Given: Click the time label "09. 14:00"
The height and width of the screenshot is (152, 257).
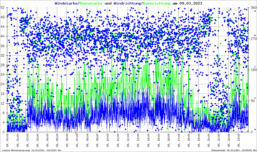Looking at the screenshot, I should click(148, 140).
